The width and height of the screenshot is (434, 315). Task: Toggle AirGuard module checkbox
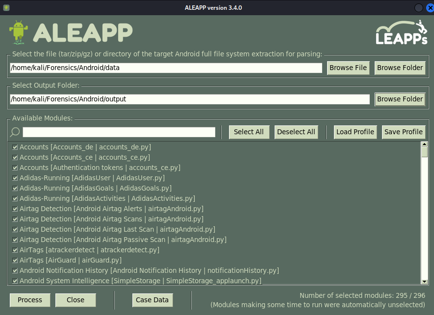pyautogui.click(x=15, y=260)
